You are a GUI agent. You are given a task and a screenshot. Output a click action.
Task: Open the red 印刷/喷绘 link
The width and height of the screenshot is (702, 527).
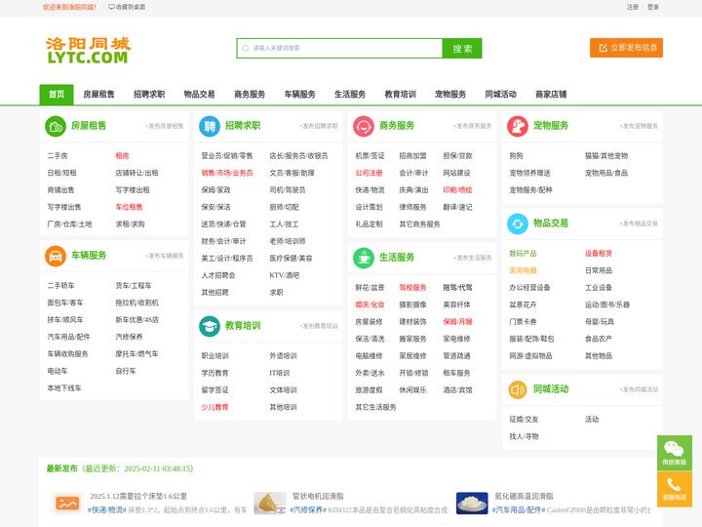(457, 190)
